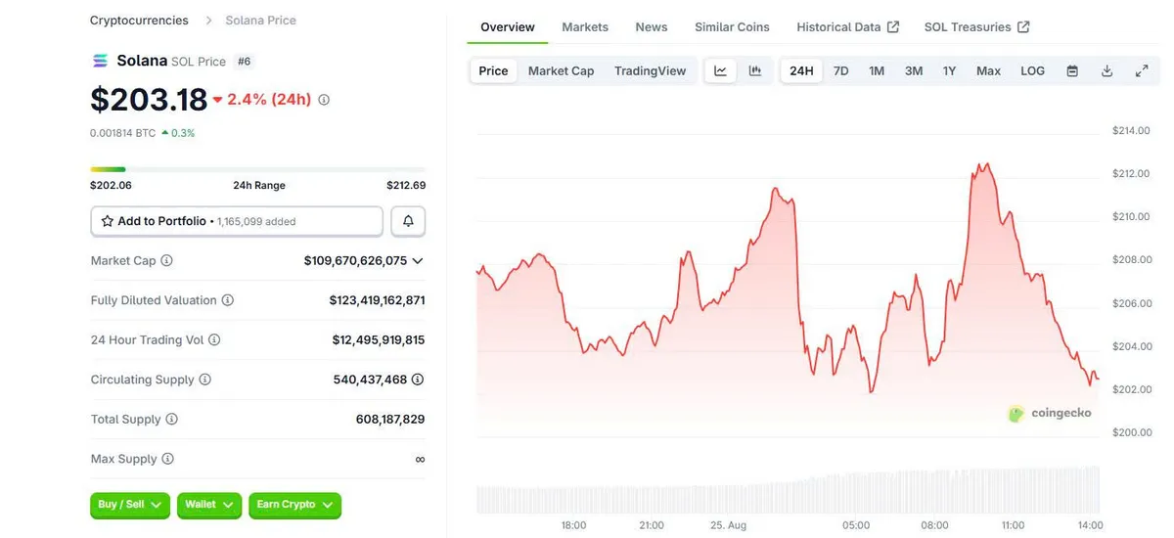
Task: Set chart range to 1Y
Action: pos(949,70)
